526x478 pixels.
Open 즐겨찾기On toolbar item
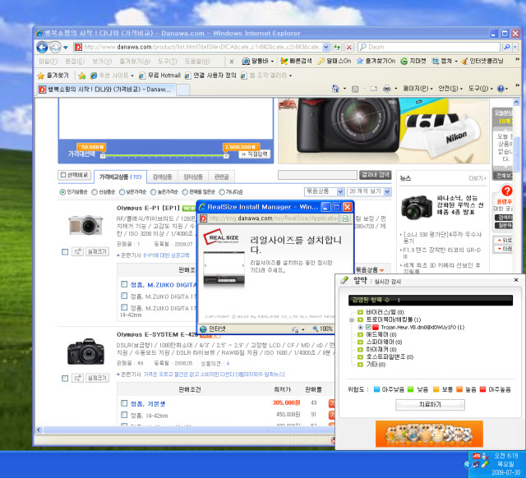(x=376, y=61)
